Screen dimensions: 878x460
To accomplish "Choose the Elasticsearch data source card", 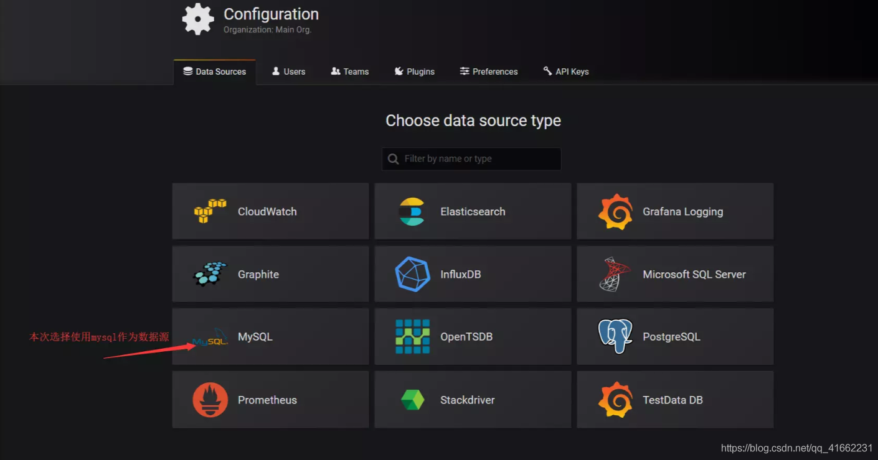I will tap(473, 211).
